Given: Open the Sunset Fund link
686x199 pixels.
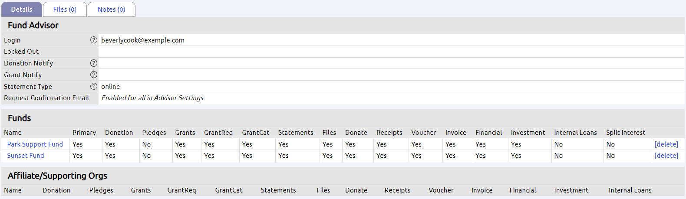Looking at the screenshot, I should coord(26,156).
